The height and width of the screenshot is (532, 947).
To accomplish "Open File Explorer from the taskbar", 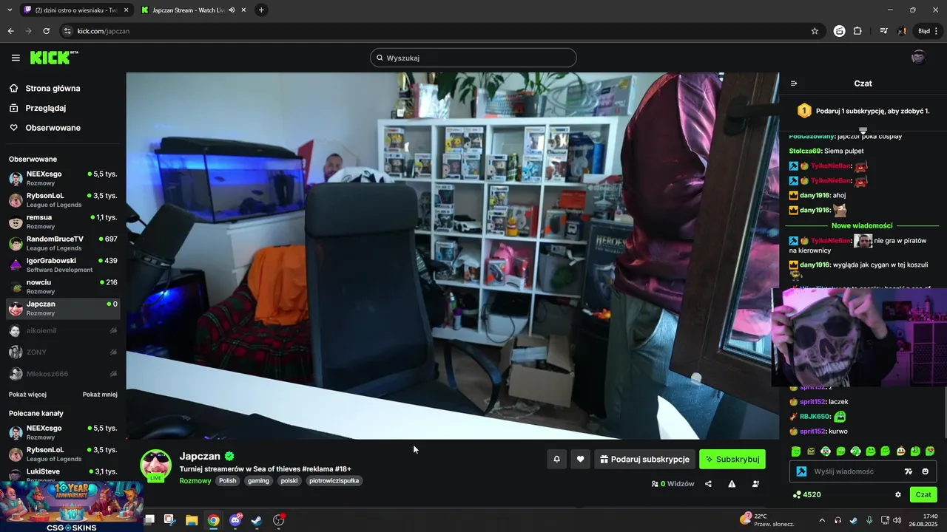I will [x=192, y=520].
